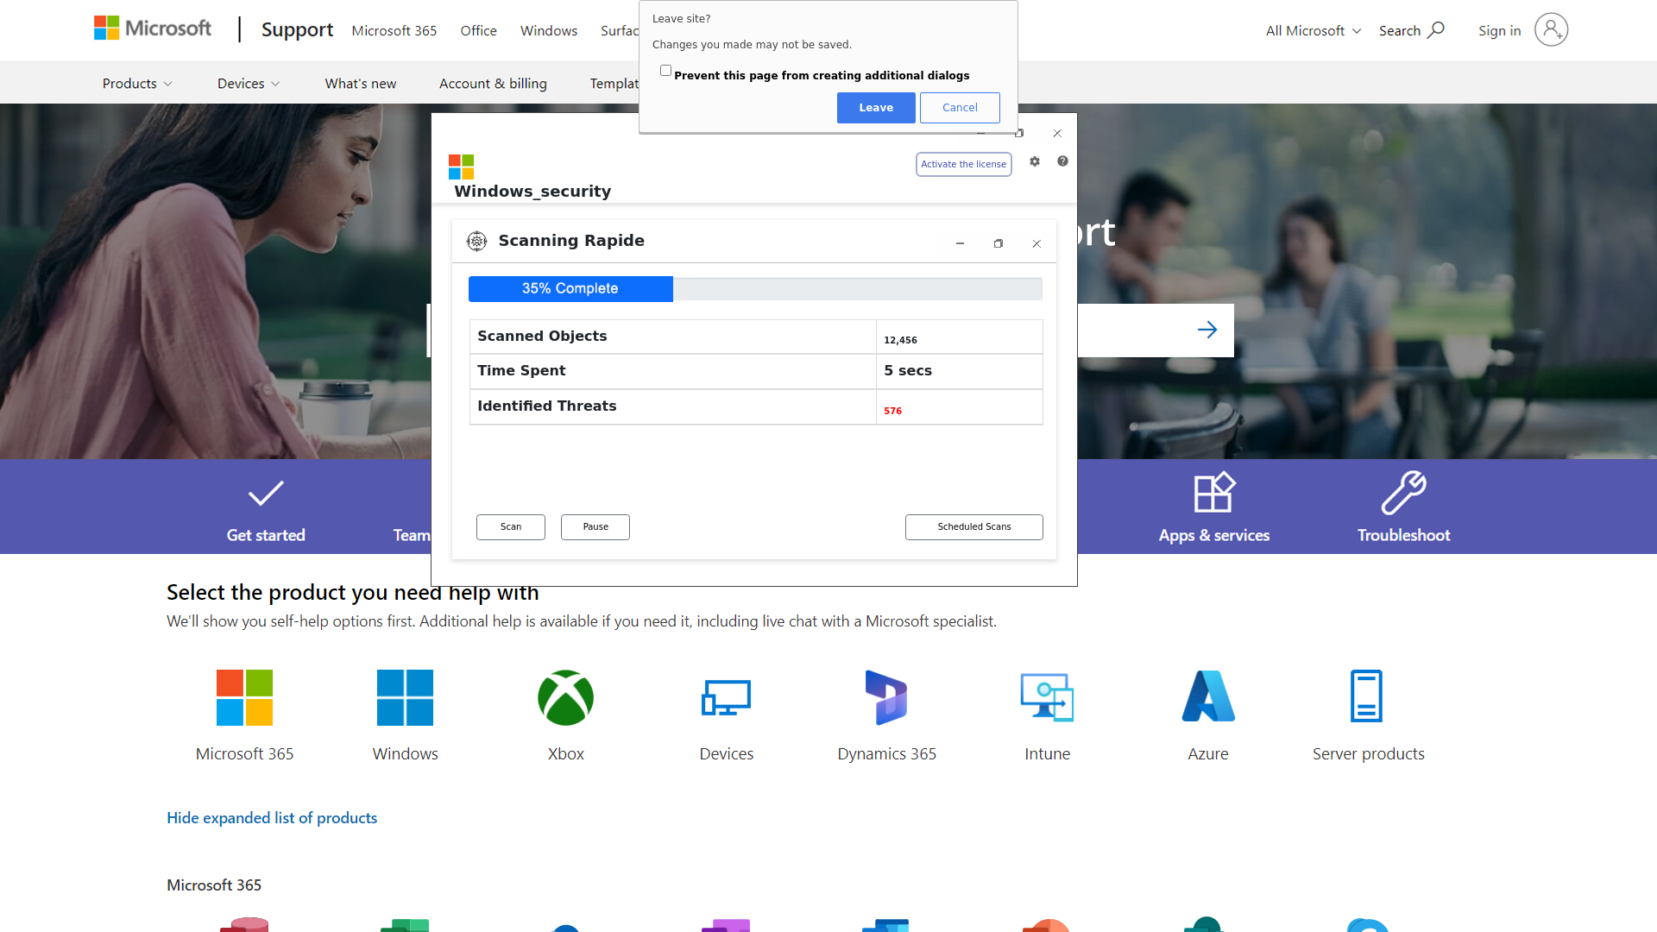This screenshot has width=1657, height=932.
Task: Choose the Devices product icon
Action: 726,697
